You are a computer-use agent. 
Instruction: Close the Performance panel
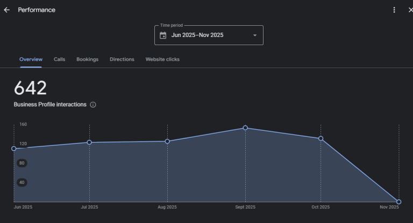point(410,10)
